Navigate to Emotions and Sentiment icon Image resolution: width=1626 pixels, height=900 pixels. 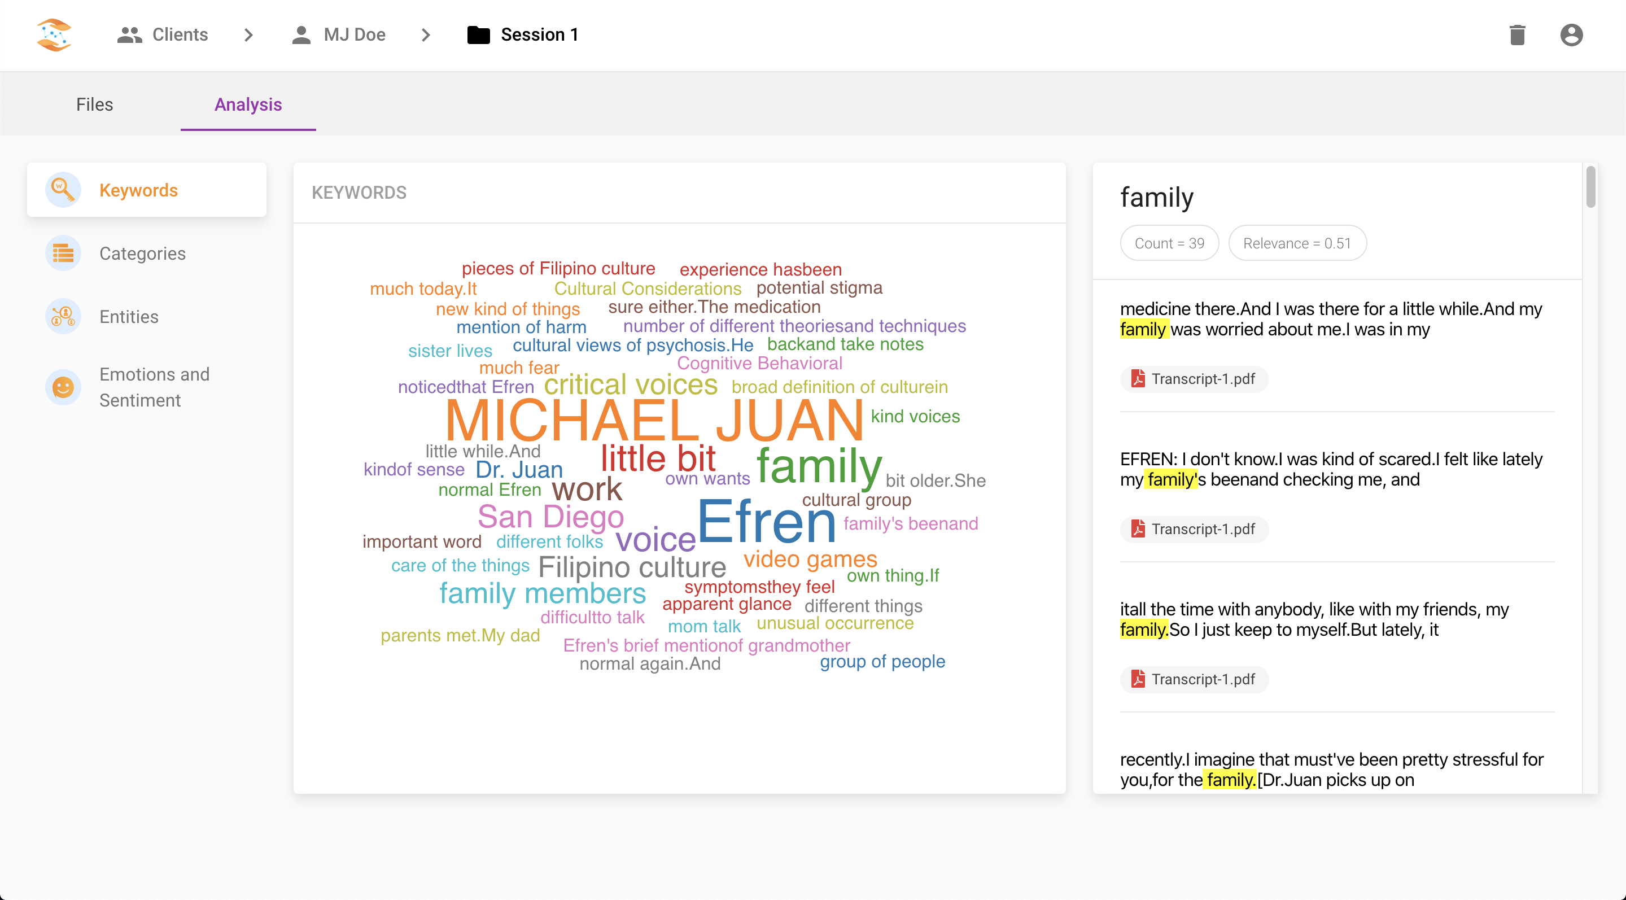pos(63,385)
